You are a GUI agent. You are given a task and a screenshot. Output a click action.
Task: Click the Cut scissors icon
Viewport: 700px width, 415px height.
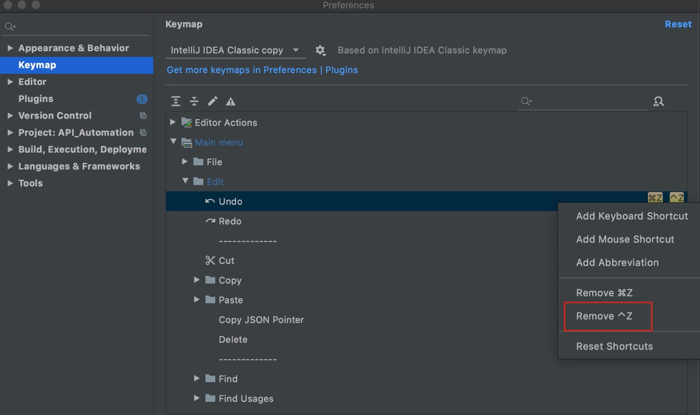tap(210, 260)
